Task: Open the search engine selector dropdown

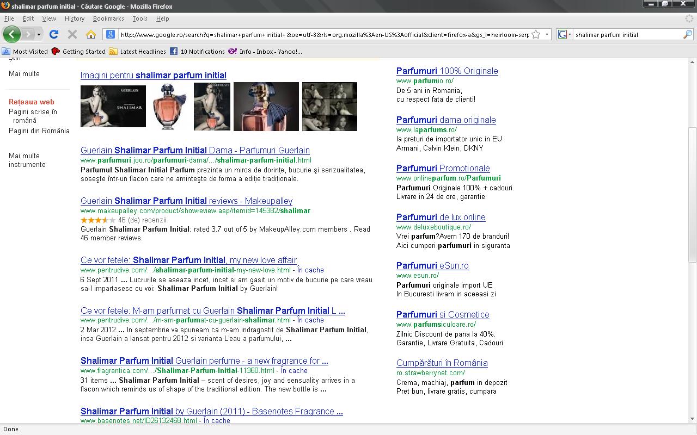Action: point(566,34)
